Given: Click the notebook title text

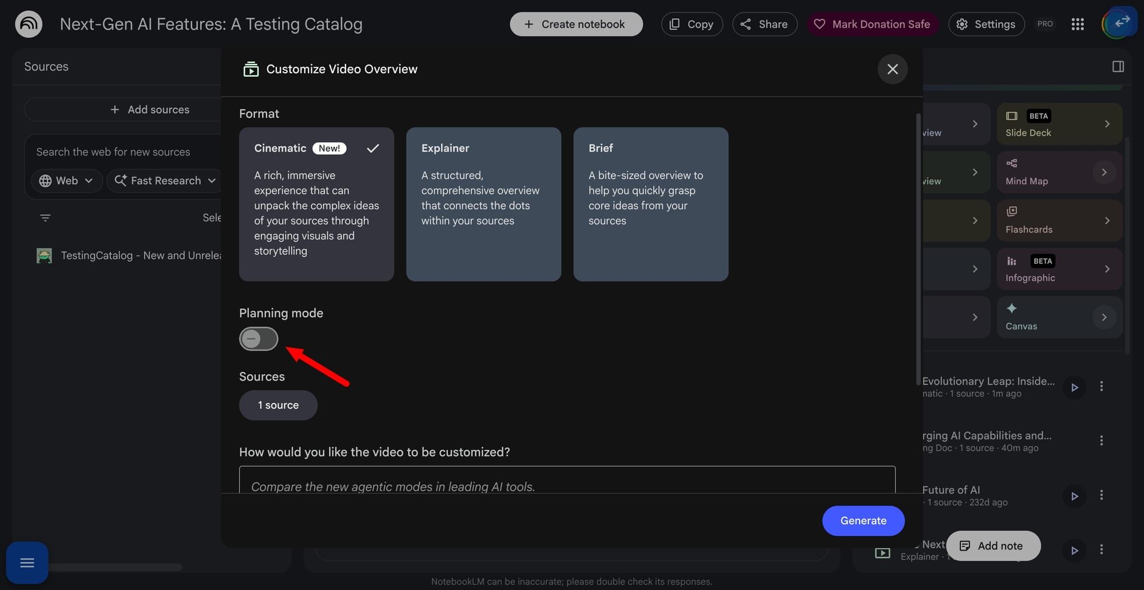Looking at the screenshot, I should pos(211,24).
